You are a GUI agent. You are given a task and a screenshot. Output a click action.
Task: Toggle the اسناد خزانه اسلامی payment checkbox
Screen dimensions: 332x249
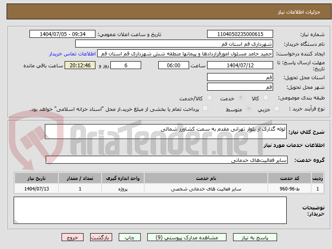point(205,108)
